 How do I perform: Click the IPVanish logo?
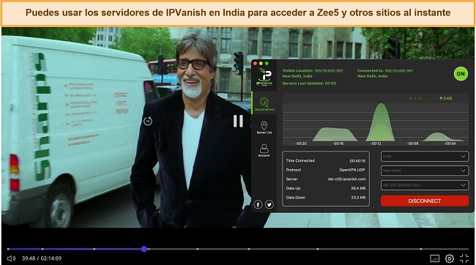coord(264,76)
